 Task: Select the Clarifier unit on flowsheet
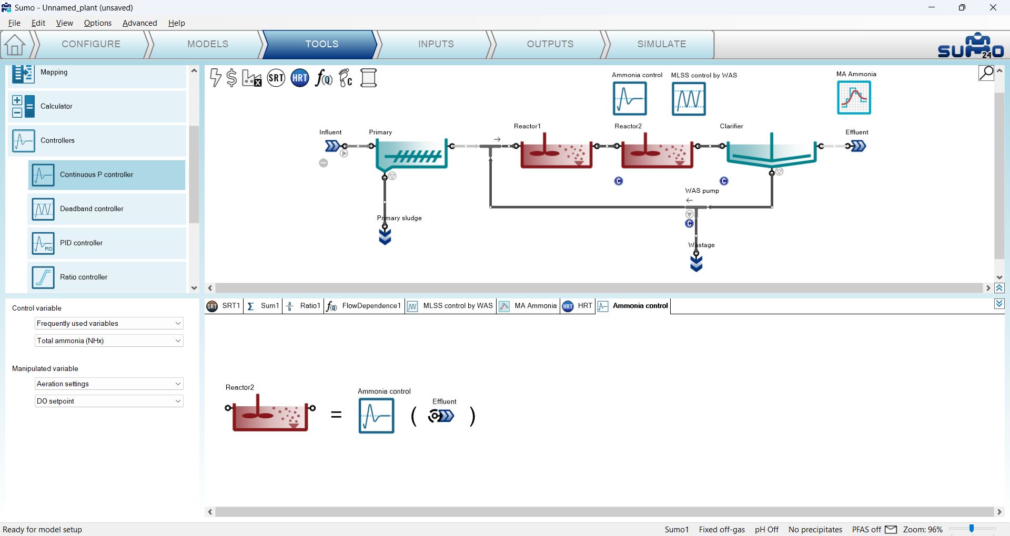(x=771, y=151)
